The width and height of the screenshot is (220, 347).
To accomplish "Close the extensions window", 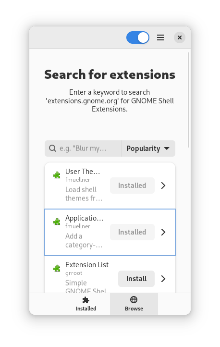I will 180,37.
